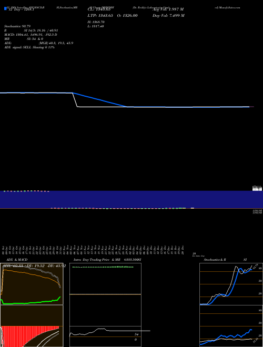
Task: Click the upper Stochastics chart panel
Action: coord(231,284)
